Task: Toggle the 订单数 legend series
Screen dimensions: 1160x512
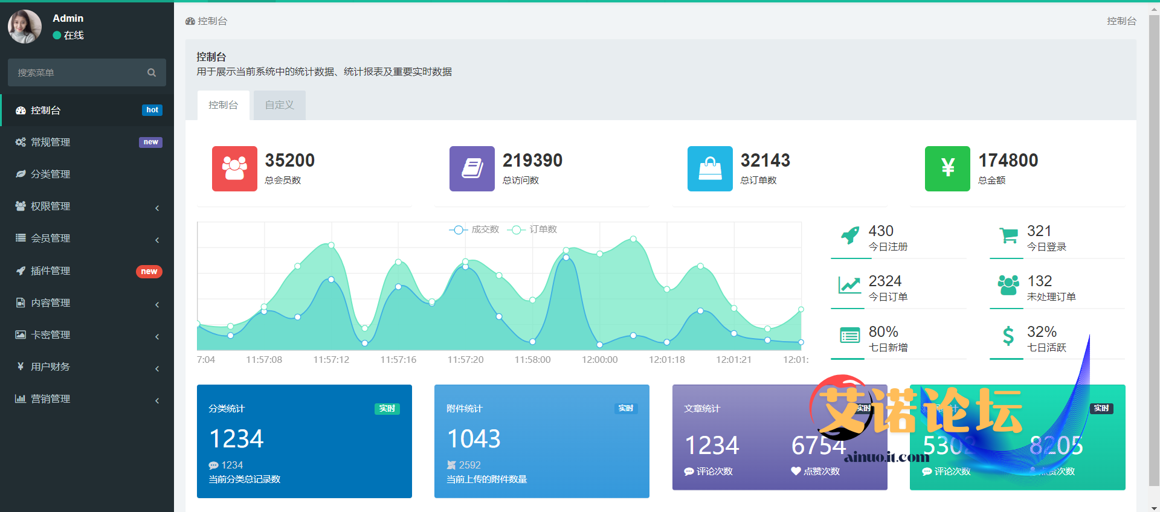Action: tap(532, 229)
